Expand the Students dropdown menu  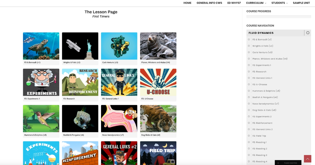click(279, 3)
